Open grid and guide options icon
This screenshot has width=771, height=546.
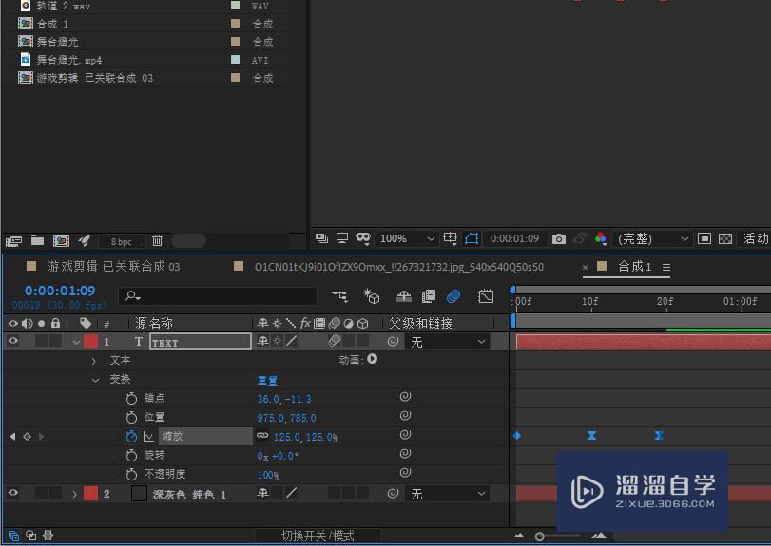coord(450,238)
